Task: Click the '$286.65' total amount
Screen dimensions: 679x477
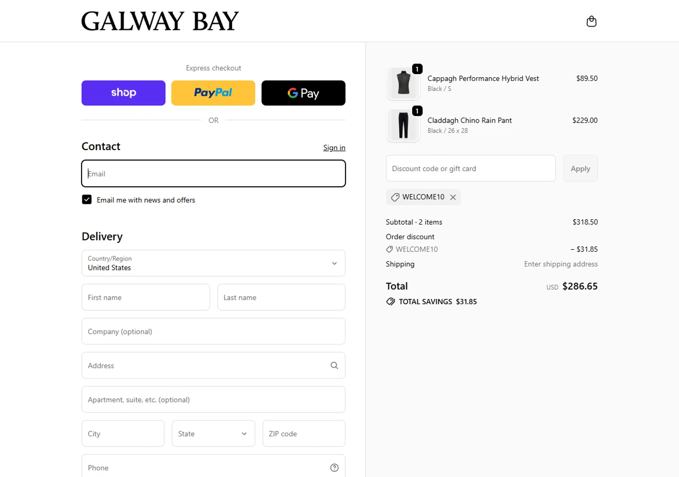Action: click(580, 286)
